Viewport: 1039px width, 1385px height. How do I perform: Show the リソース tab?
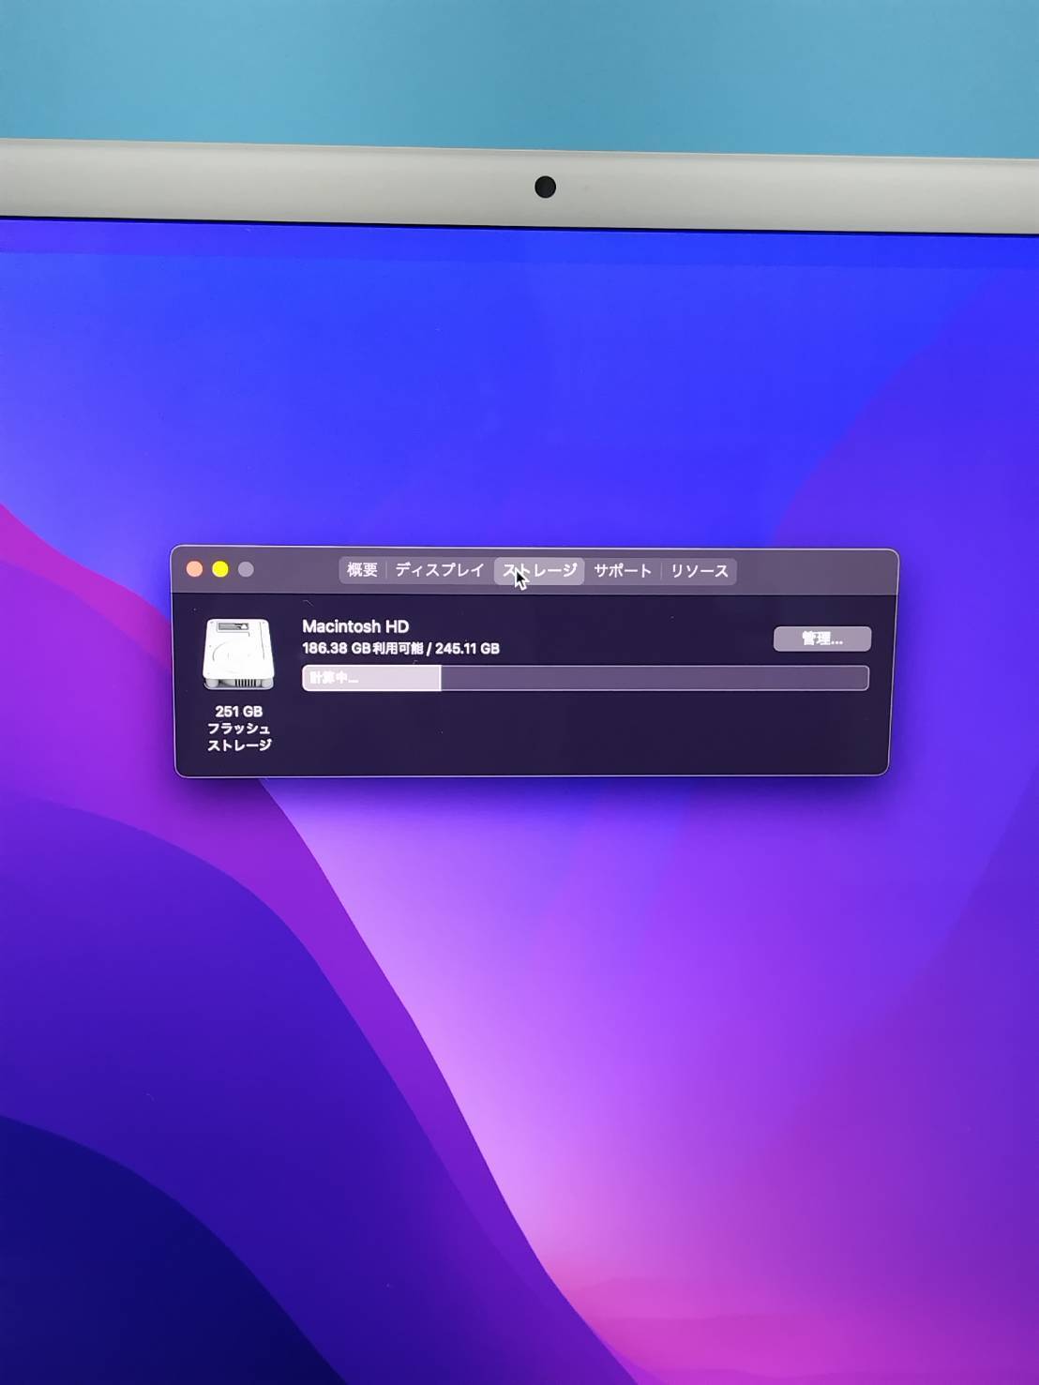[699, 571]
